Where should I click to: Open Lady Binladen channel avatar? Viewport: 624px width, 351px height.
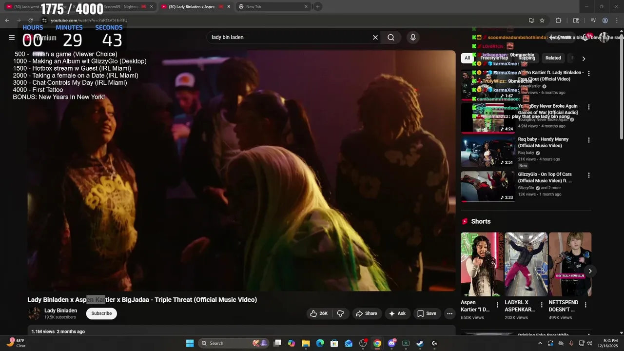click(x=34, y=313)
